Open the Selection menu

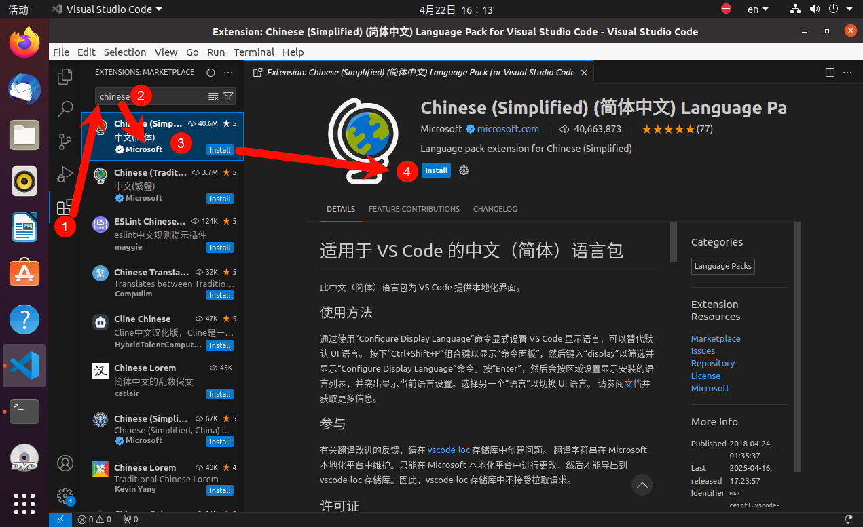pos(125,52)
